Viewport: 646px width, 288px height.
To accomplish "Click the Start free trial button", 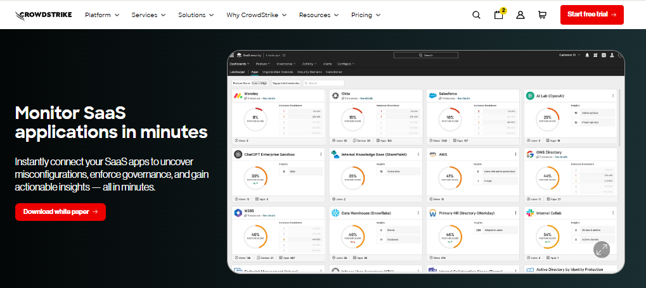I will tap(591, 15).
